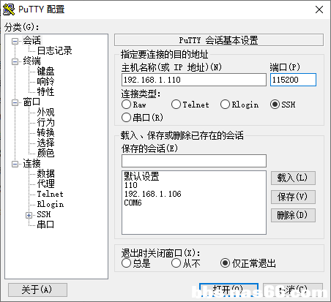Open the 串口 category in tree
Image resolution: width=331 pixels, height=302 pixels.
pyautogui.click(x=45, y=224)
